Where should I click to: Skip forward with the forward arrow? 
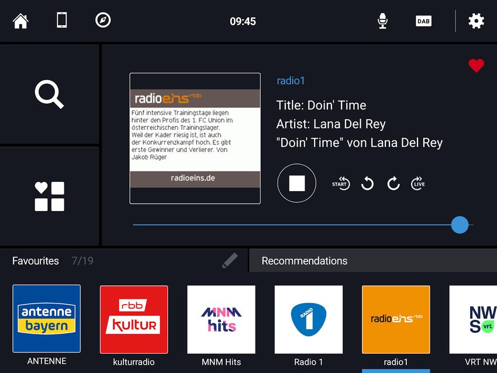pos(394,184)
